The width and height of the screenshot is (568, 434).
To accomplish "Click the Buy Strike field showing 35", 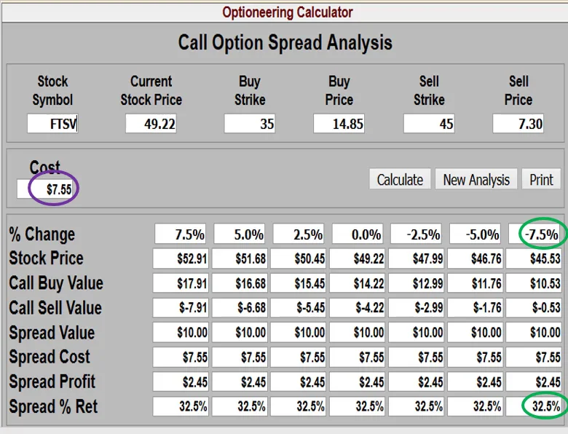I will (250, 124).
